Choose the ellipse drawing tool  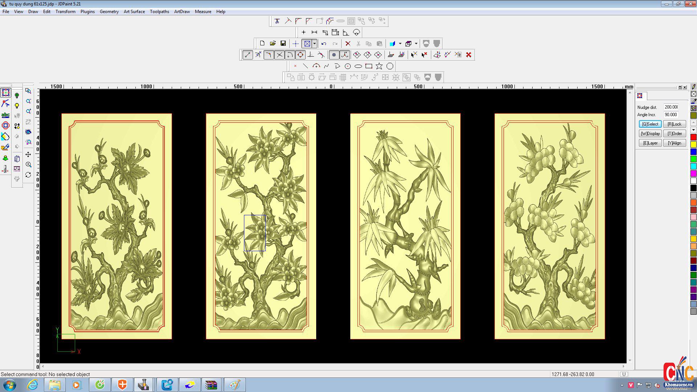[x=358, y=66]
